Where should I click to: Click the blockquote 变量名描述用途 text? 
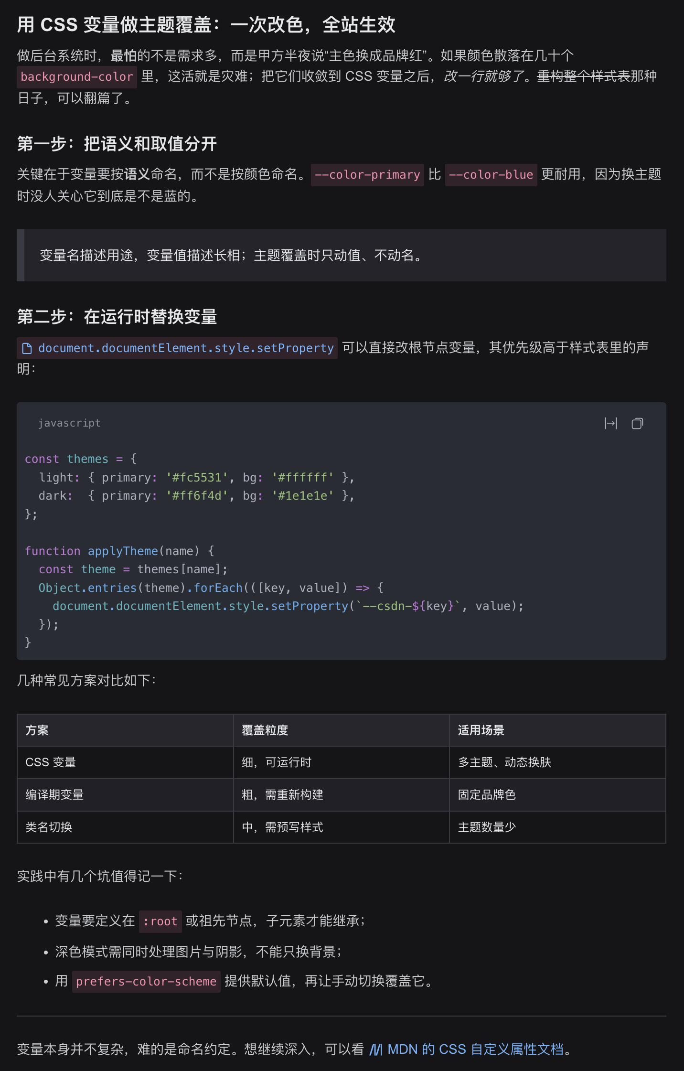233,256
